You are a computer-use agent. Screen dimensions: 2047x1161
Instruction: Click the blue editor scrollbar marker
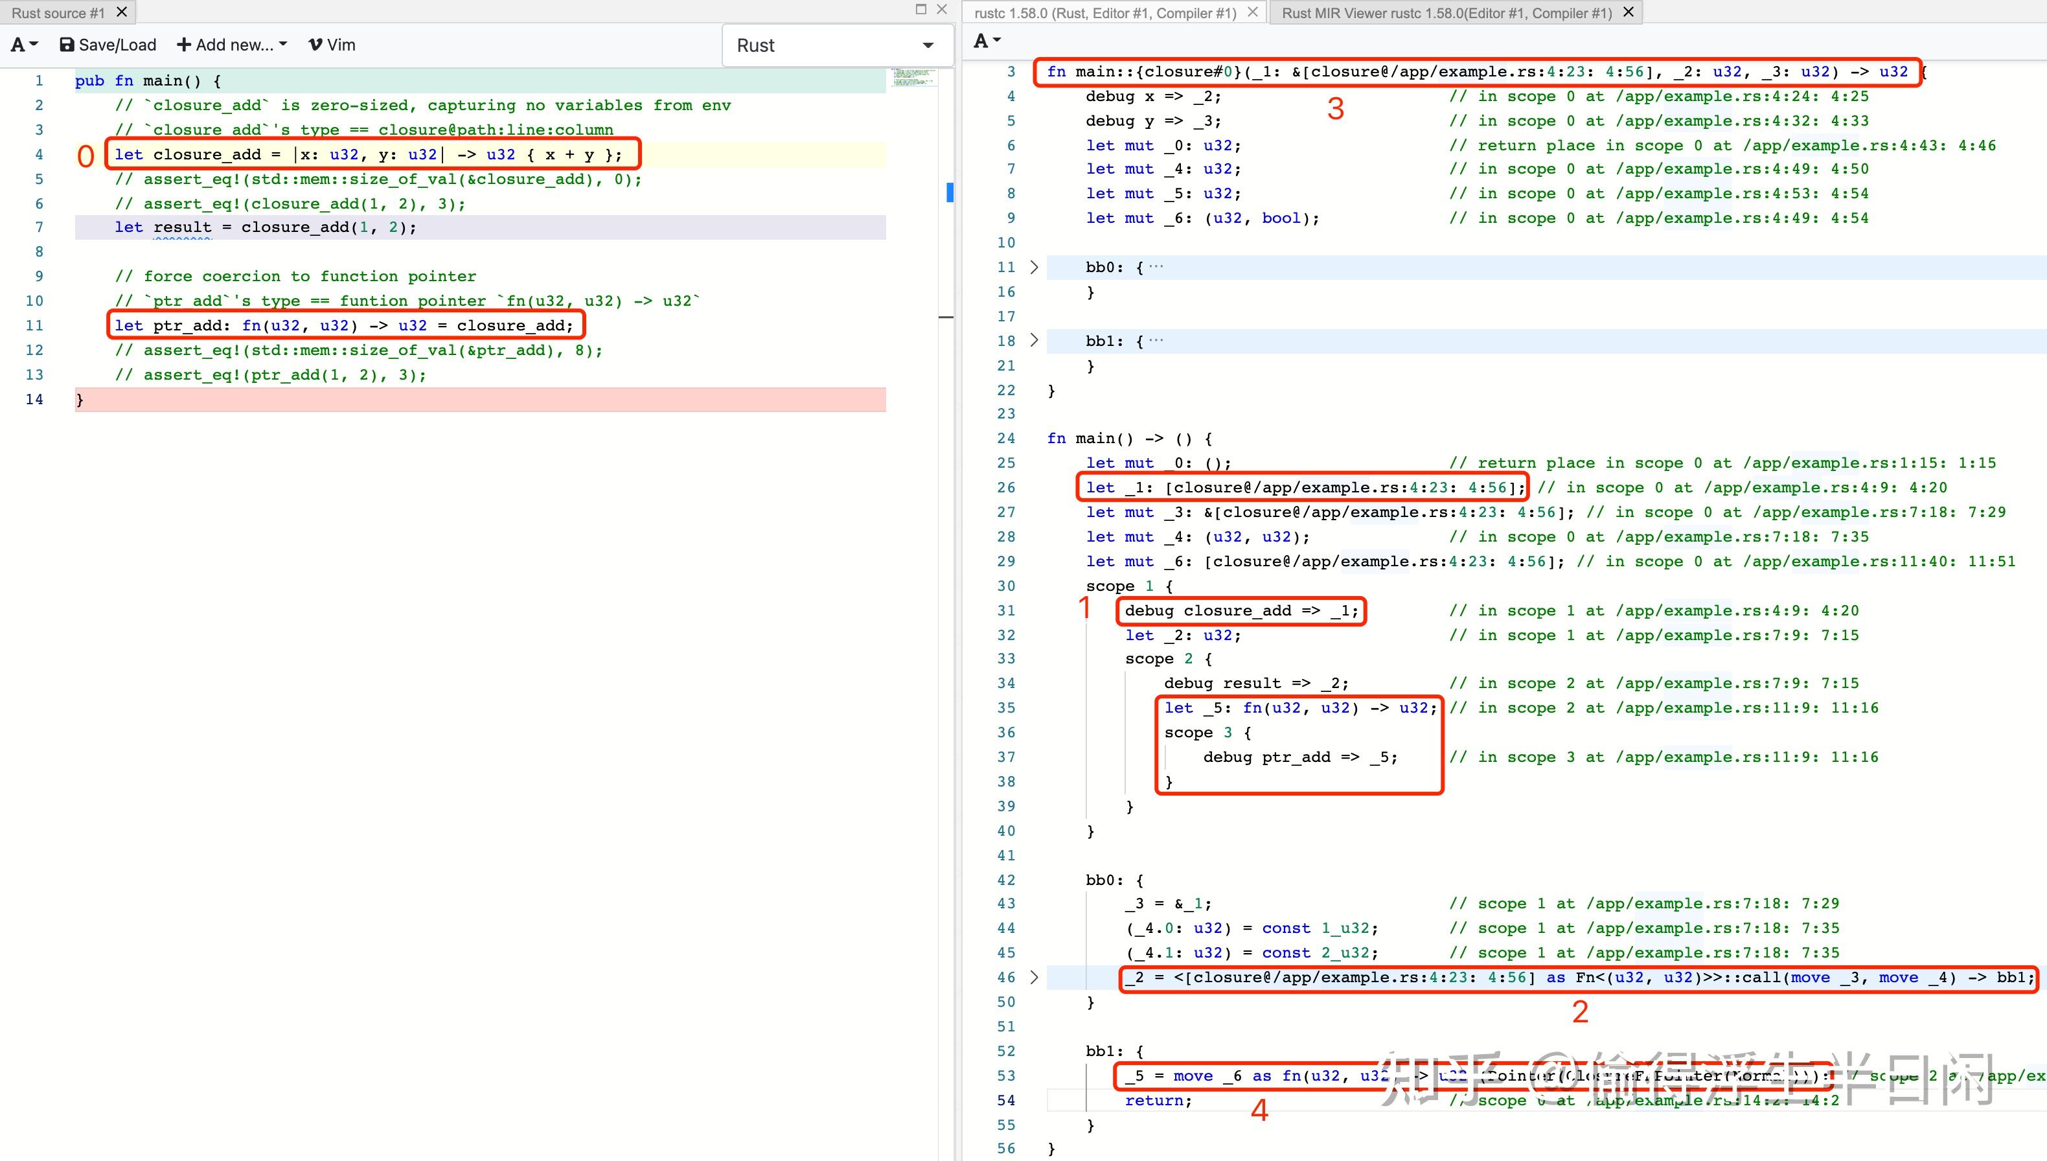[x=950, y=192]
